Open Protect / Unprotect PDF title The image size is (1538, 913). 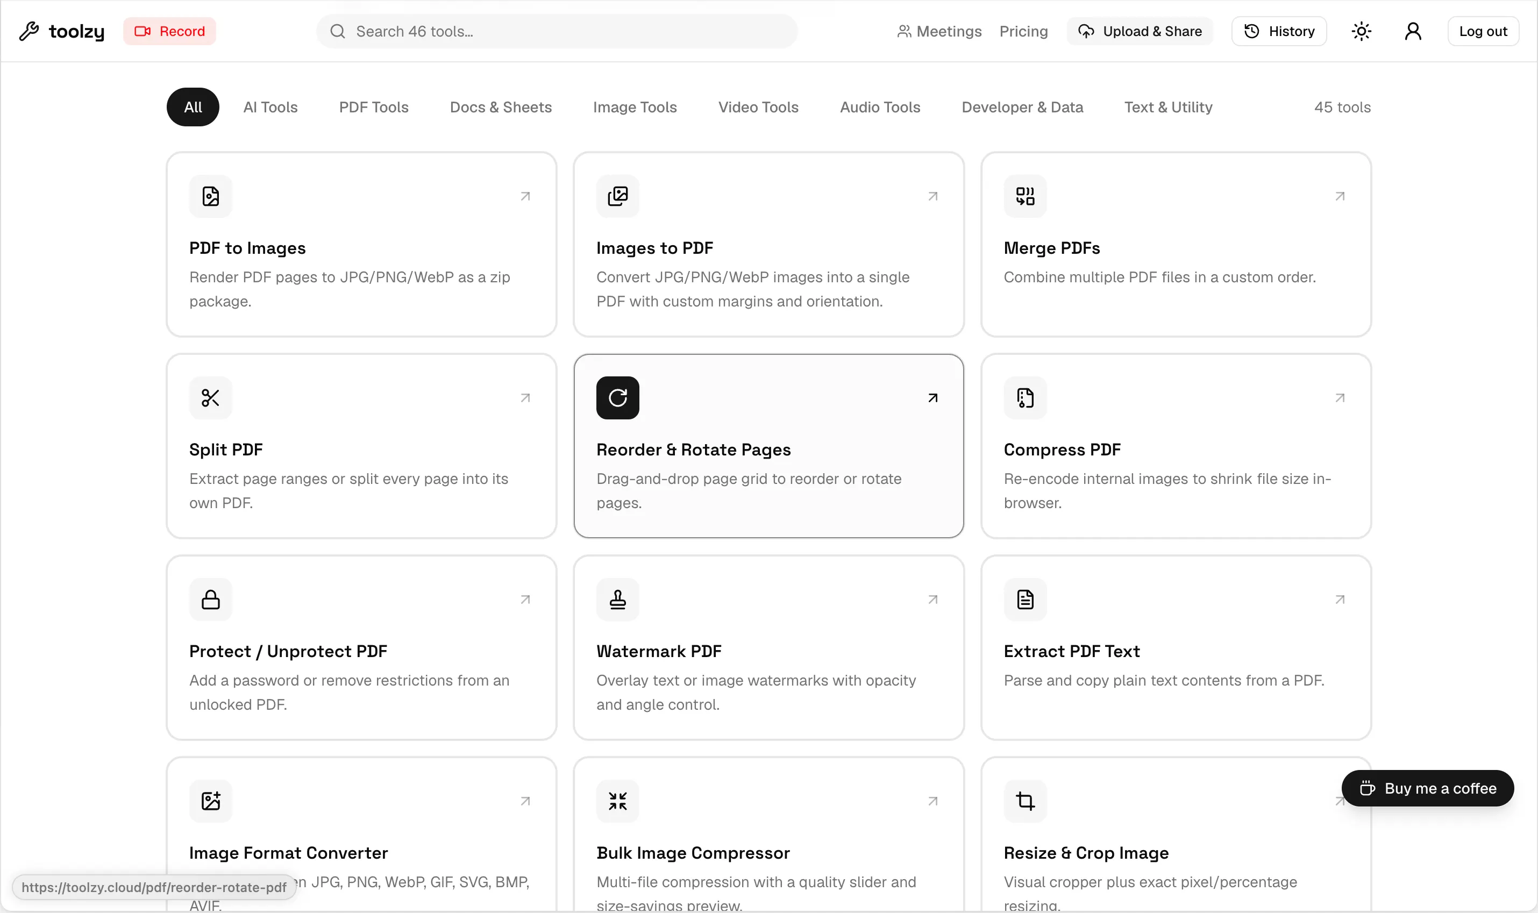point(288,652)
